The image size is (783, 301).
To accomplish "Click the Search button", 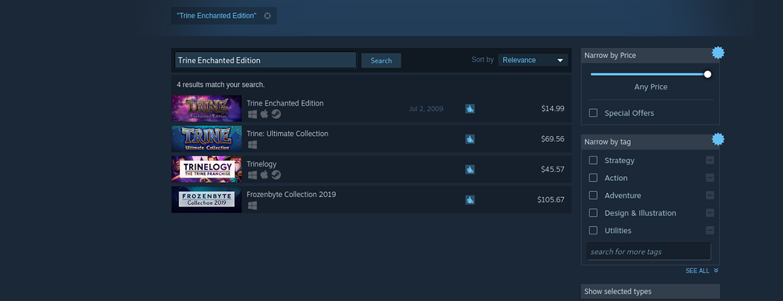I will 381,60.
